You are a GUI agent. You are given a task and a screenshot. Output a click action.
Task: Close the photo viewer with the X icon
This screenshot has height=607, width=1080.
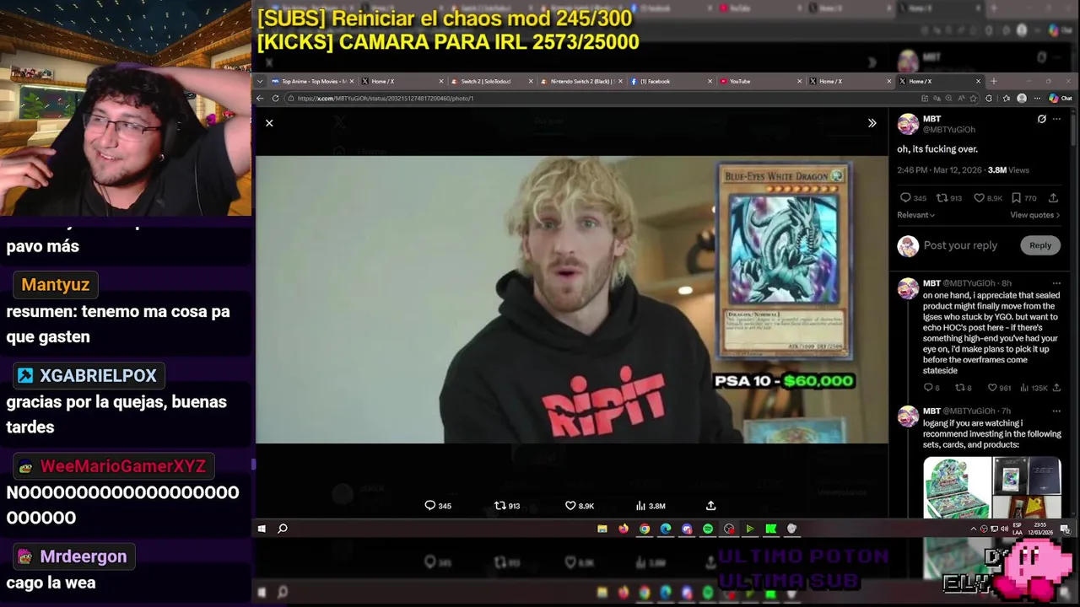pyautogui.click(x=269, y=123)
